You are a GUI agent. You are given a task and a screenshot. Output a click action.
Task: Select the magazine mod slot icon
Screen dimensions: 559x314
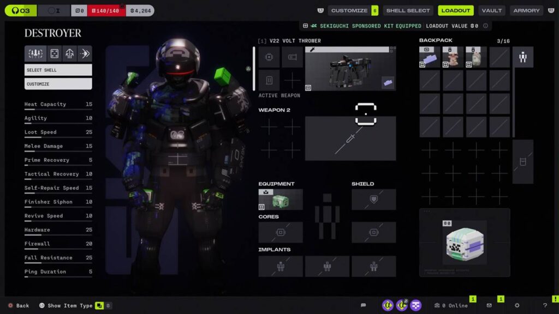click(269, 81)
